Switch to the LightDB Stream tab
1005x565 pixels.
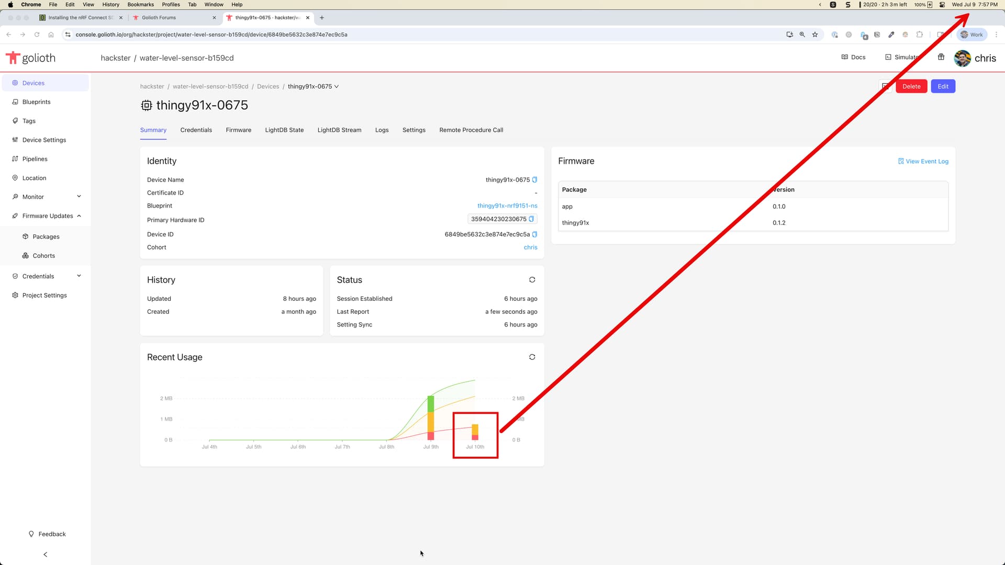(339, 130)
